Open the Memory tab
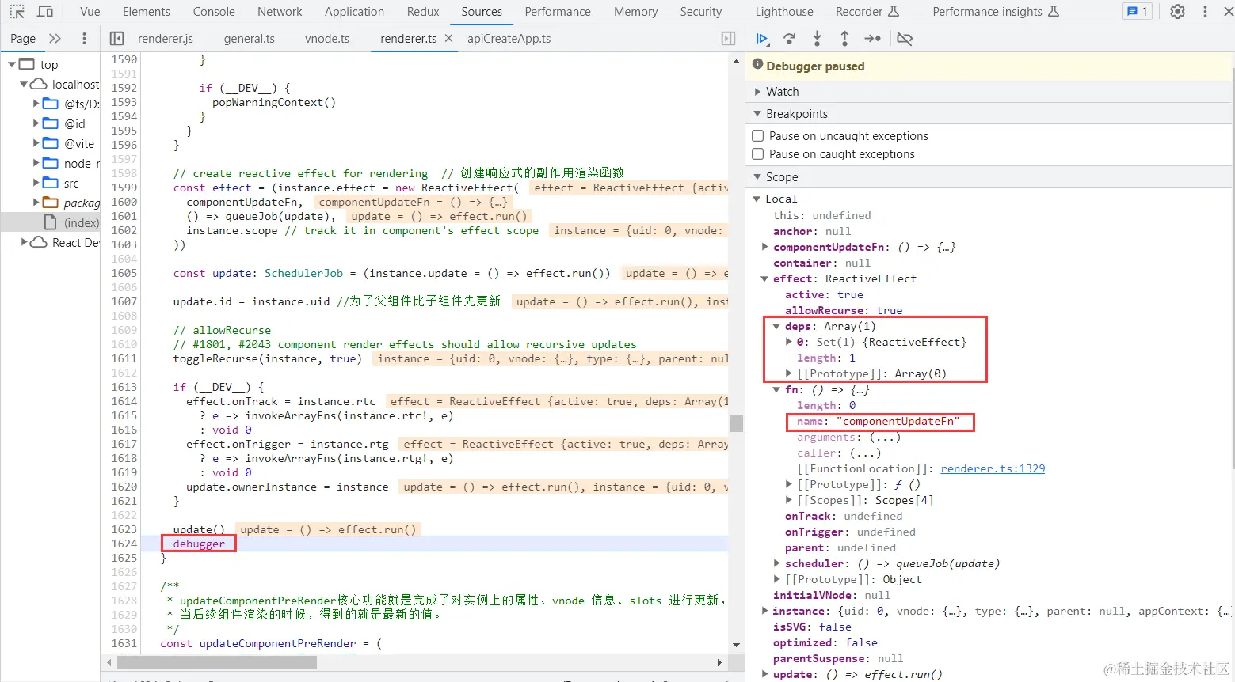 (635, 12)
